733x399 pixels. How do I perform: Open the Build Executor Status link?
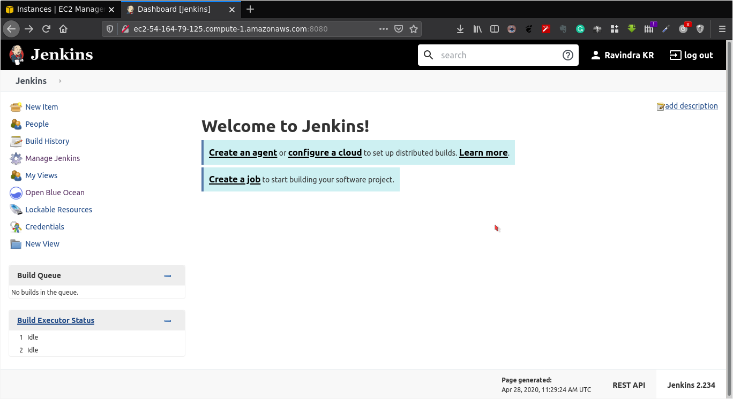coord(56,320)
